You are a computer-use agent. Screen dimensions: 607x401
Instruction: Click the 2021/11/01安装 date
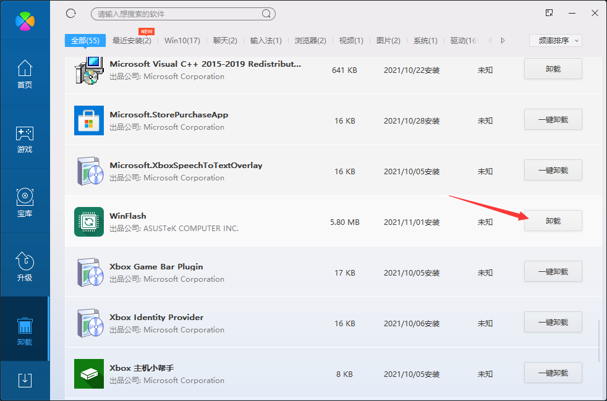(412, 222)
